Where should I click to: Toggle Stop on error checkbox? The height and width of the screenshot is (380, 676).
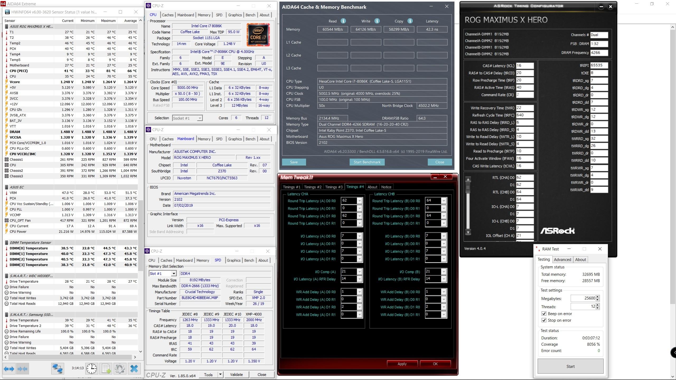click(544, 320)
